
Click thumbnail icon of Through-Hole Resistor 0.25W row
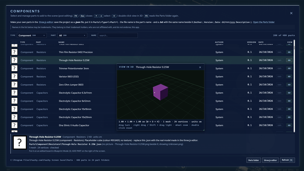14,60
